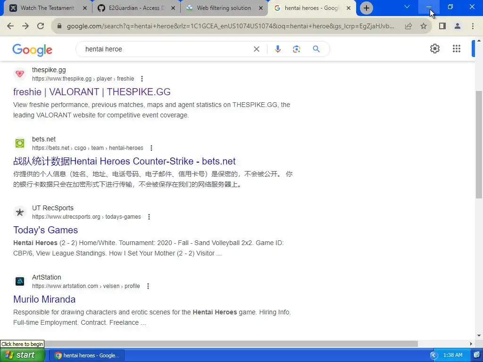This screenshot has width=483, height=362.
Task: Open Chrome profile avatar
Action: [x=458, y=26]
